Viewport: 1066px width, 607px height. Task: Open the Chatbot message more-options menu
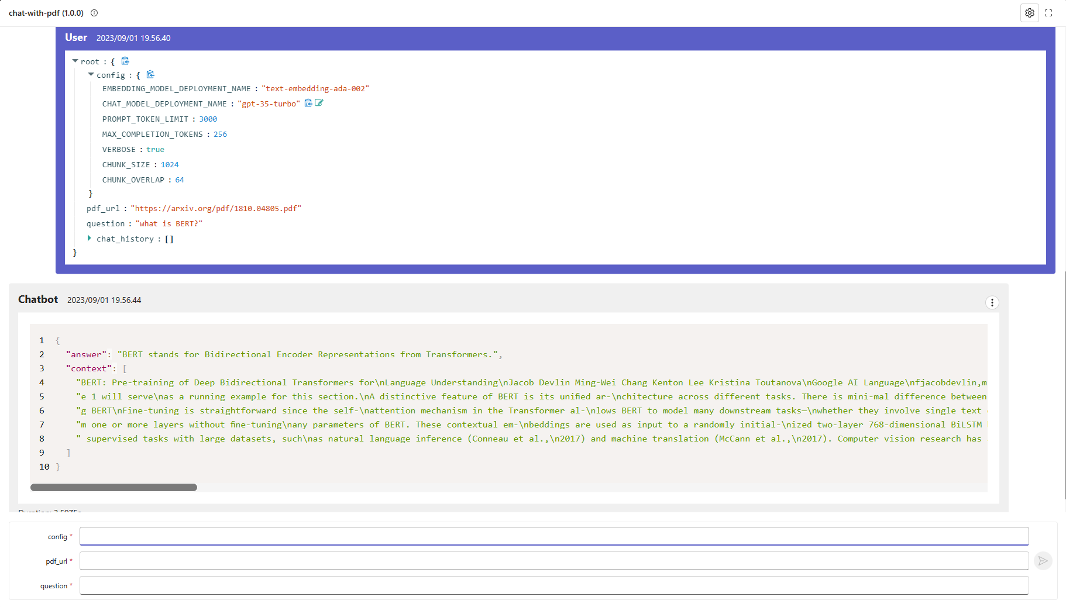click(992, 302)
